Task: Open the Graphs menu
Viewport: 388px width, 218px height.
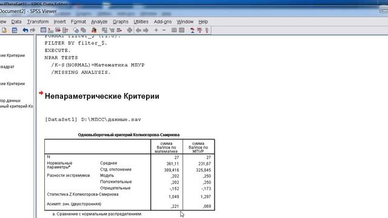Action: pos(121,22)
